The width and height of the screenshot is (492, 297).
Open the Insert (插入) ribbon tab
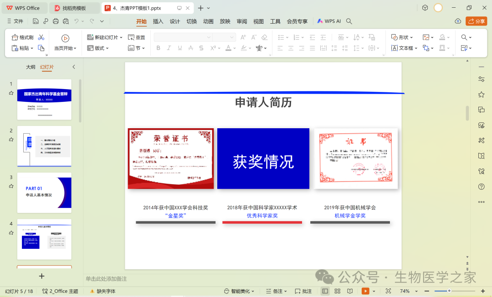(x=158, y=21)
